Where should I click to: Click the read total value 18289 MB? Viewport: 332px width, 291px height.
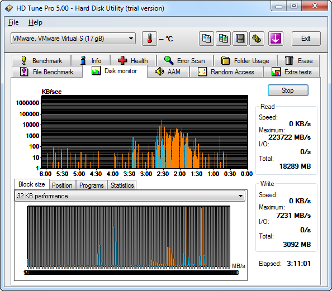coord(295,166)
